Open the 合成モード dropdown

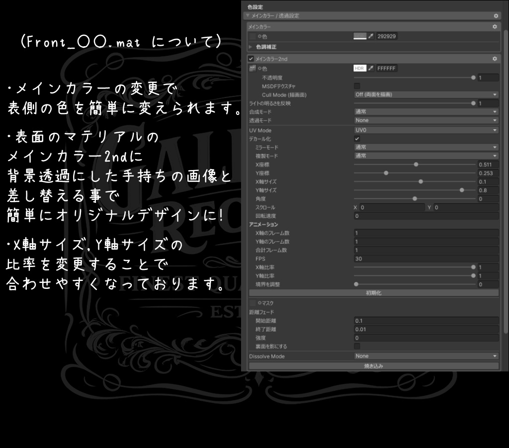coord(425,111)
